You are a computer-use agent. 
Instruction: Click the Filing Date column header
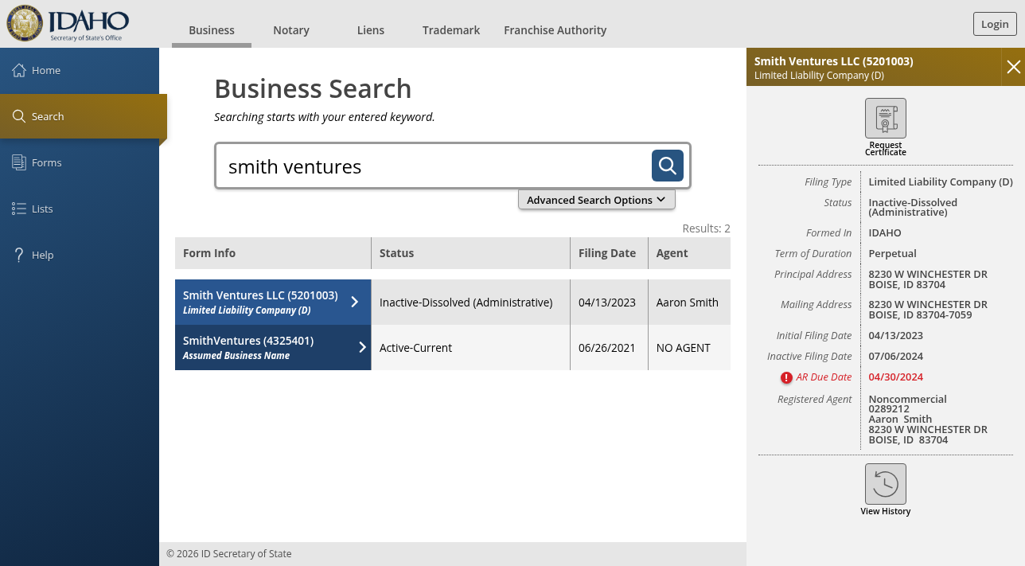coord(609,253)
